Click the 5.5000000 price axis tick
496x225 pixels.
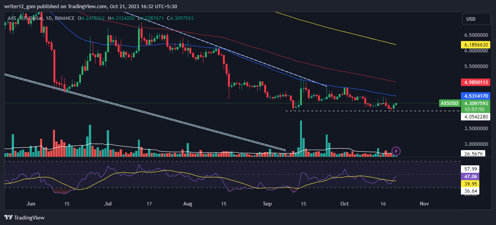[x=477, y=66]
